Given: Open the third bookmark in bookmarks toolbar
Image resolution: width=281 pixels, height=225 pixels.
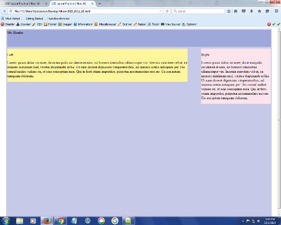Looking at the screenshot, I should [59, 19].
